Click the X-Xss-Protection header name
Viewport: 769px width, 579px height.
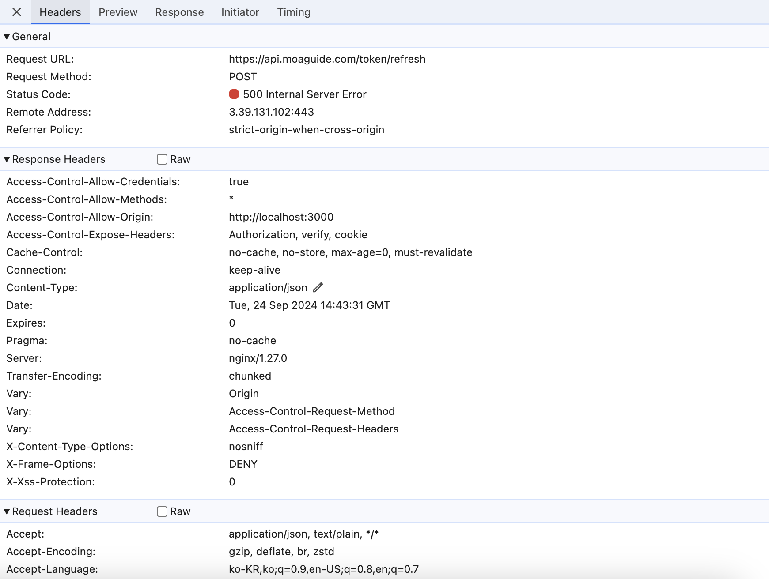pyautogui.click(x=50, y=482)
